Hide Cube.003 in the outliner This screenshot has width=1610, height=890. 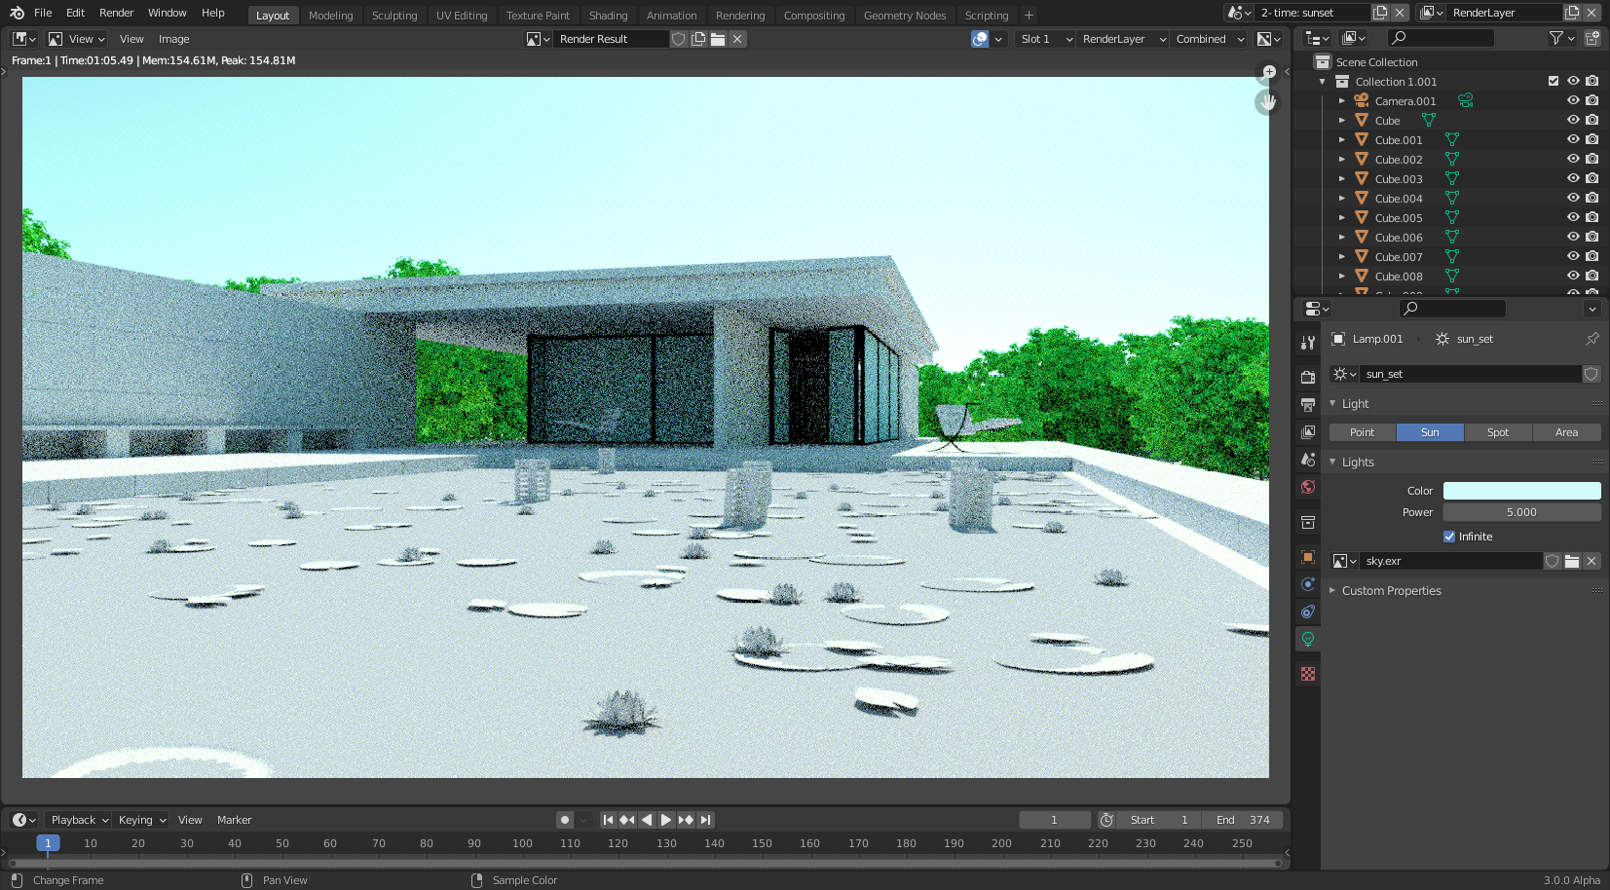[x=1572, y=178]
